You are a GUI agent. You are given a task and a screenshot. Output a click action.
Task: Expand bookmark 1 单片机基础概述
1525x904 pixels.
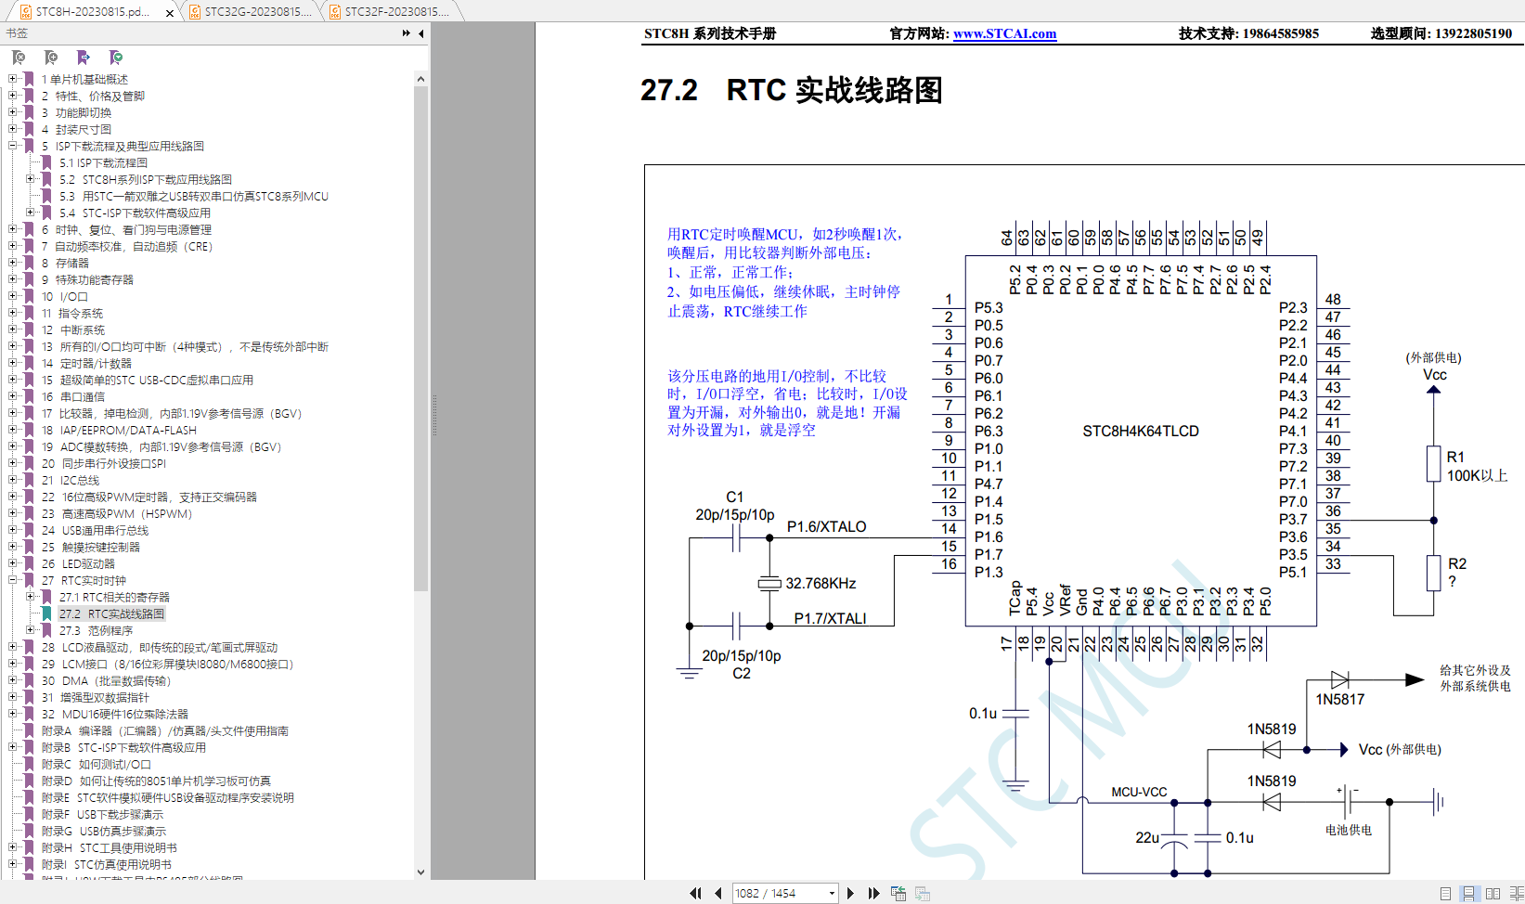point(13,79)
